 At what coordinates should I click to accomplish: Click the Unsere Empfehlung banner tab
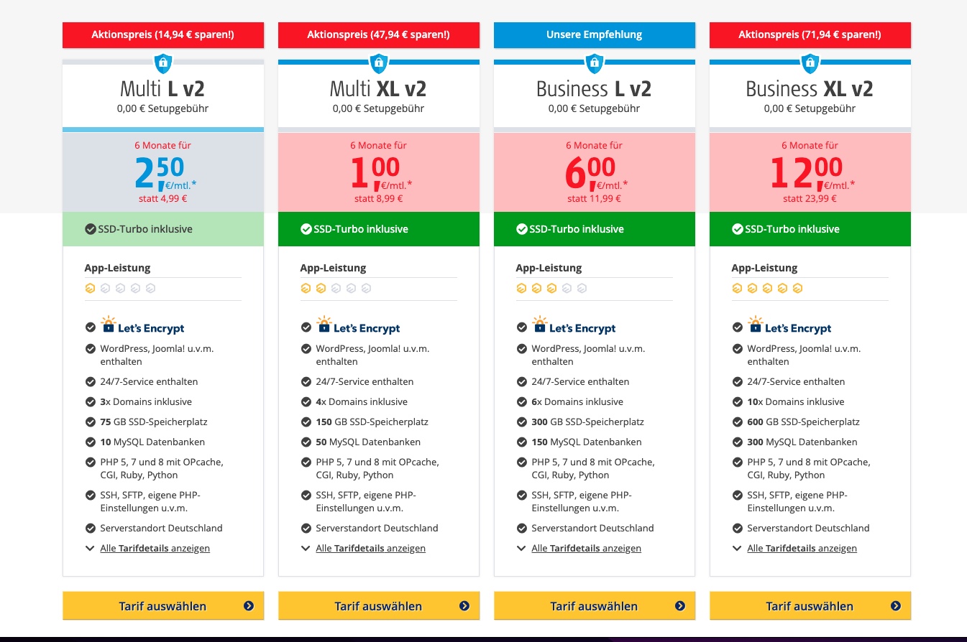pyautogui.click(x=595, y=34)
